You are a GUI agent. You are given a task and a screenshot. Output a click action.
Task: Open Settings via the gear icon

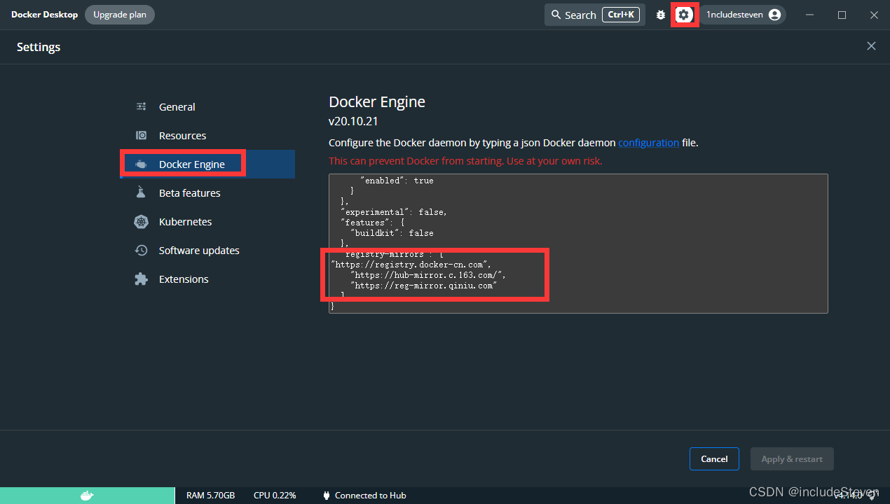684,15
